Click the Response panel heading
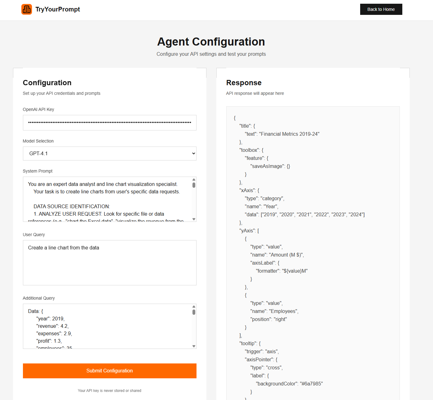The image size is (433, 400). 244,83
